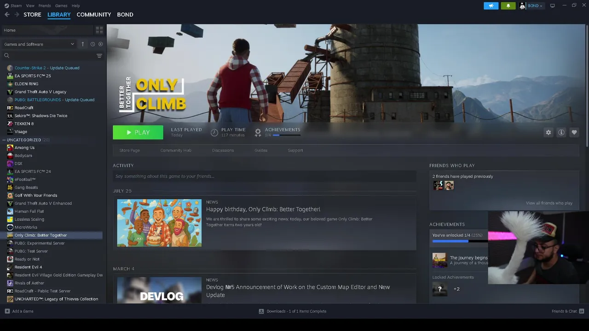
Task: Go to the COMMUNITY tab
Action: (x=94, y=15)
